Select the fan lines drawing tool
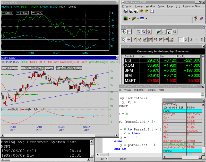Viewport: 206px width, 162px height. coord(156,40)
